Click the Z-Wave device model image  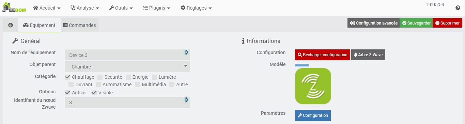point(313,86)
